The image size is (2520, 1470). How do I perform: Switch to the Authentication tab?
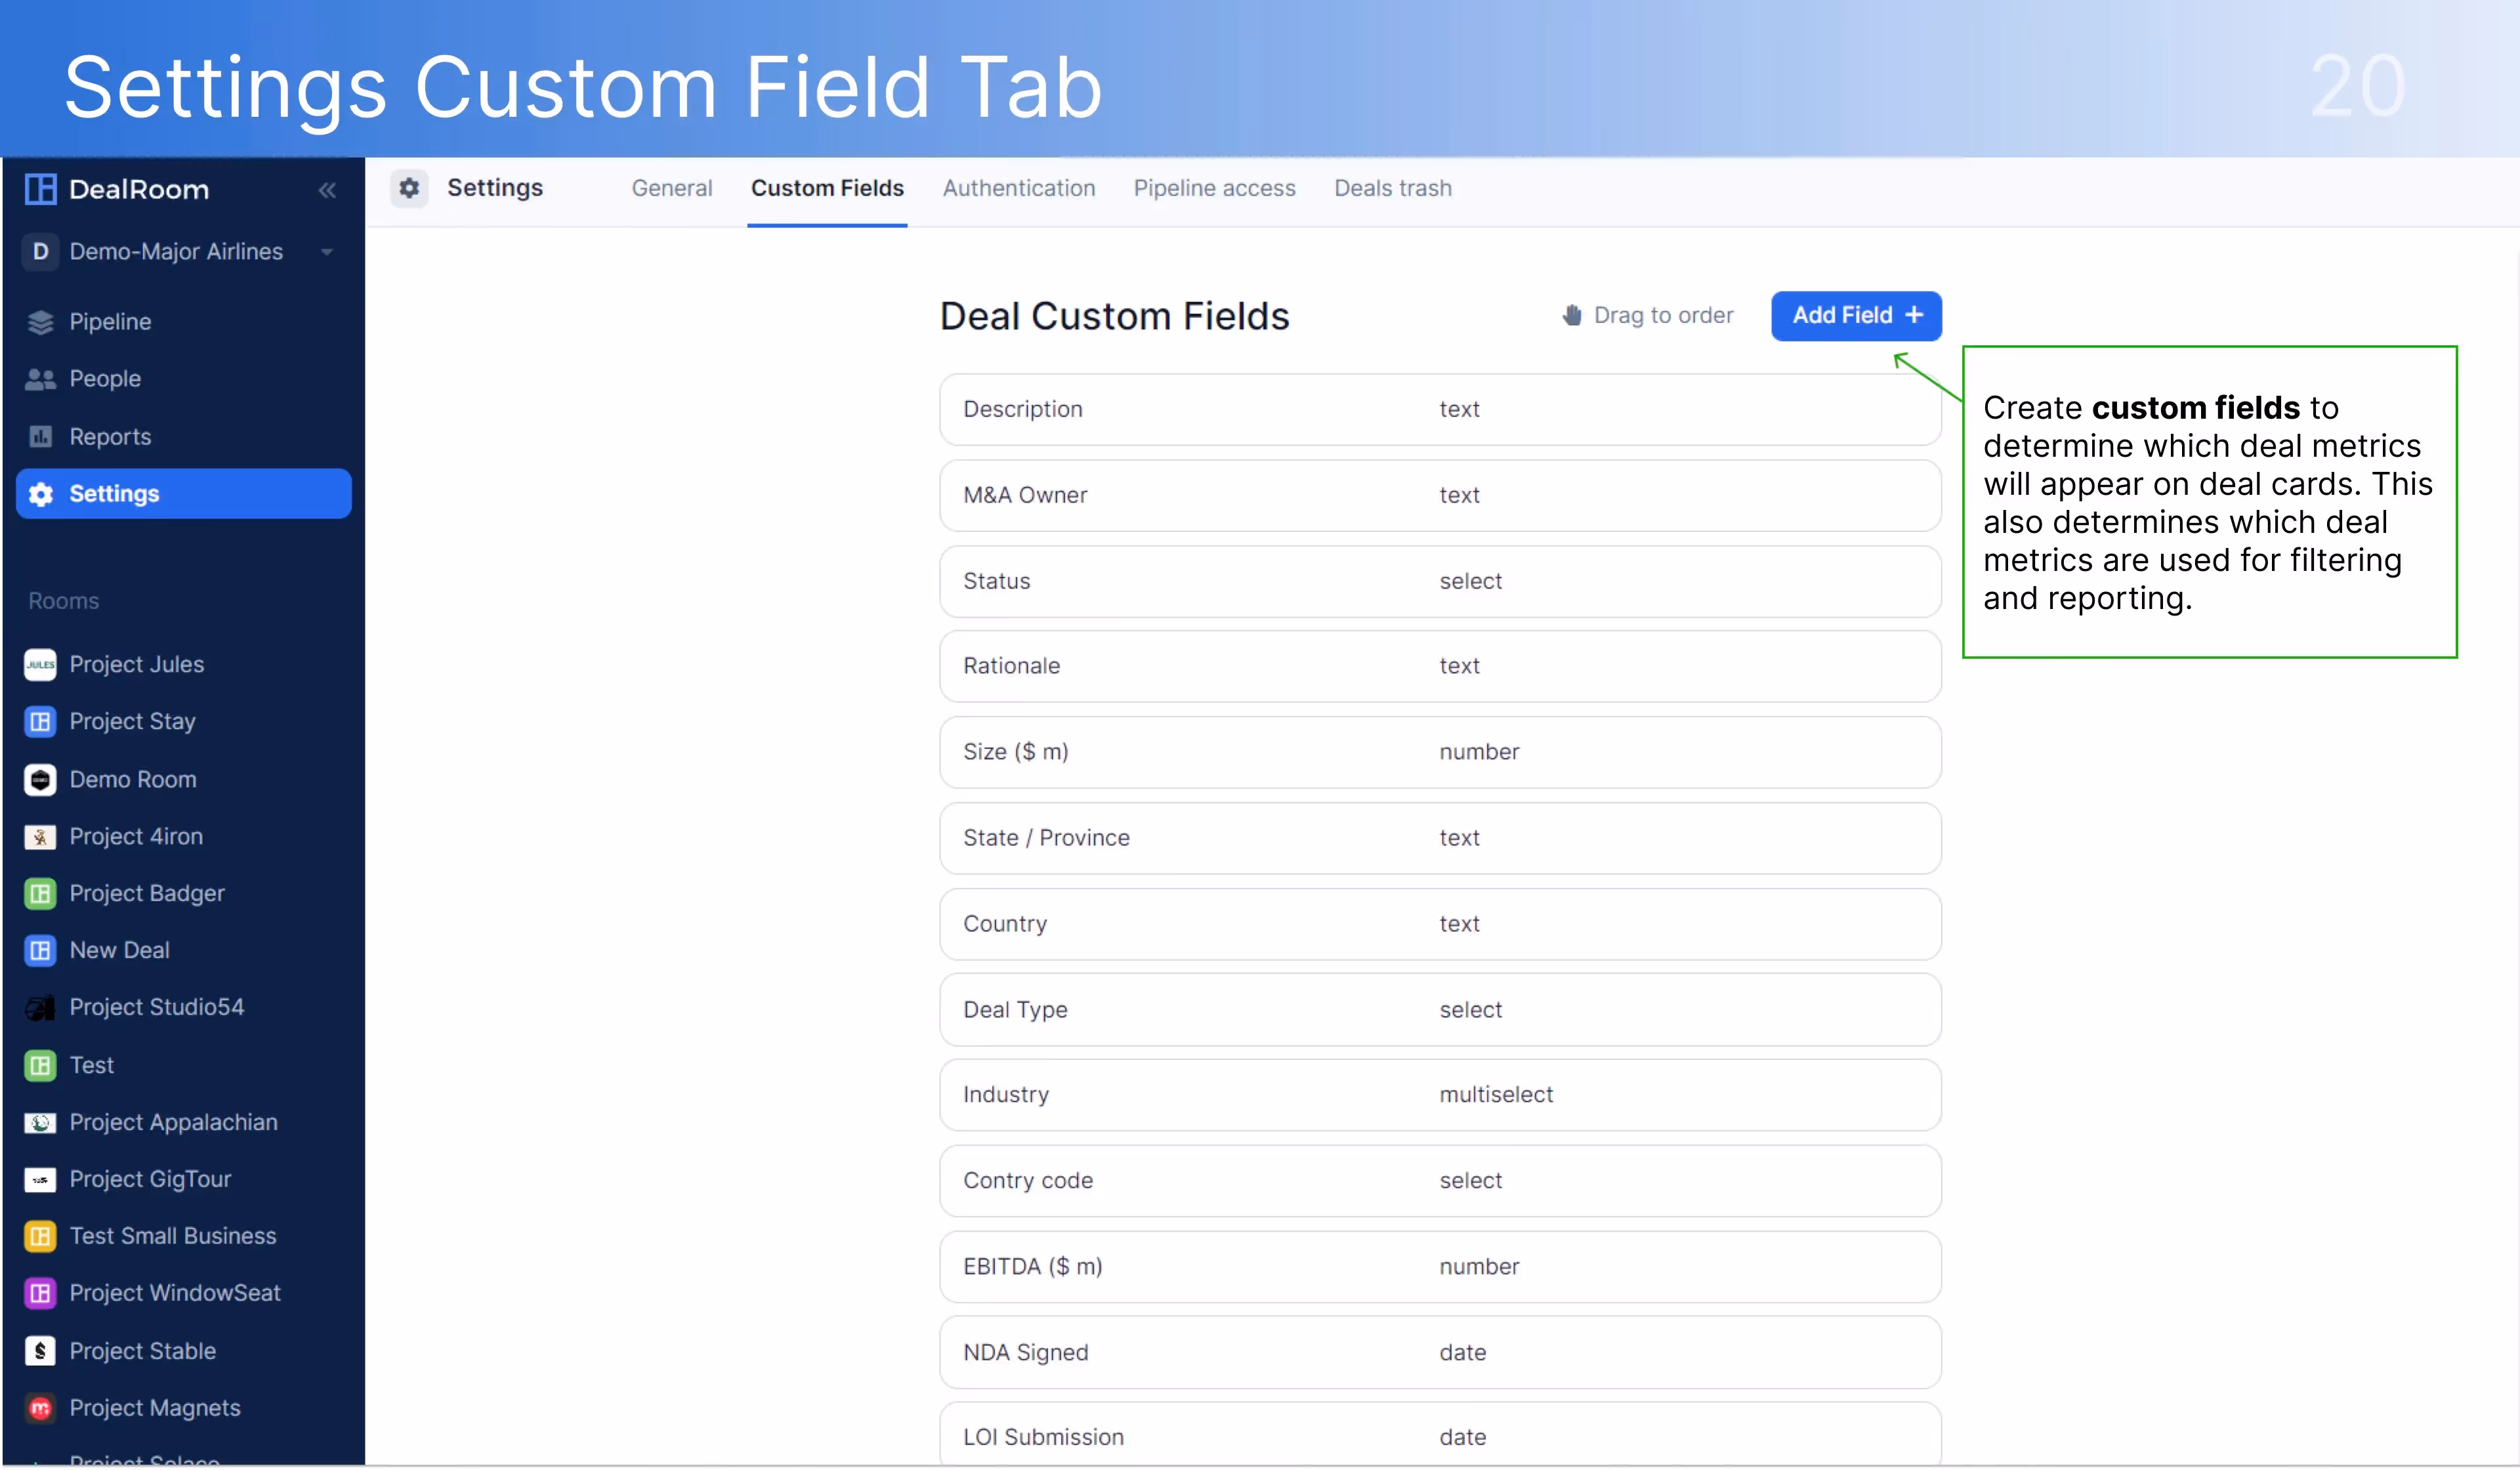tap(1019, 188)
